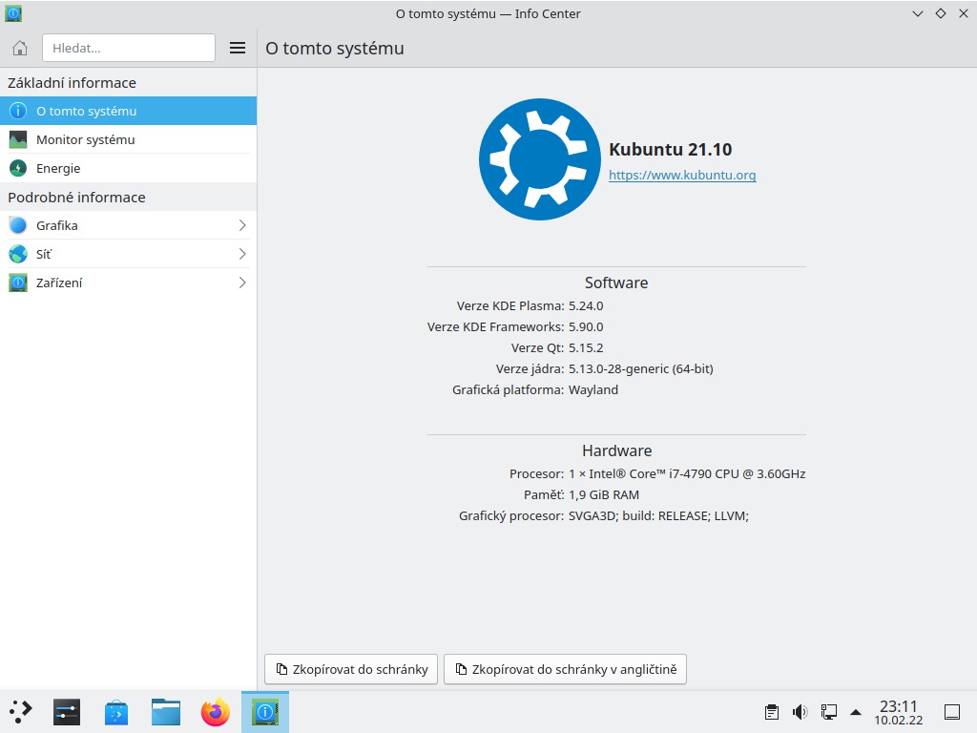Viewport: 977px width, 733px height.
Task: Click the Software section heading
Action: pos(616,283)
